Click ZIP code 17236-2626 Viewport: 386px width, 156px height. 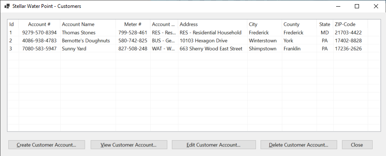[x=348, y=49]
